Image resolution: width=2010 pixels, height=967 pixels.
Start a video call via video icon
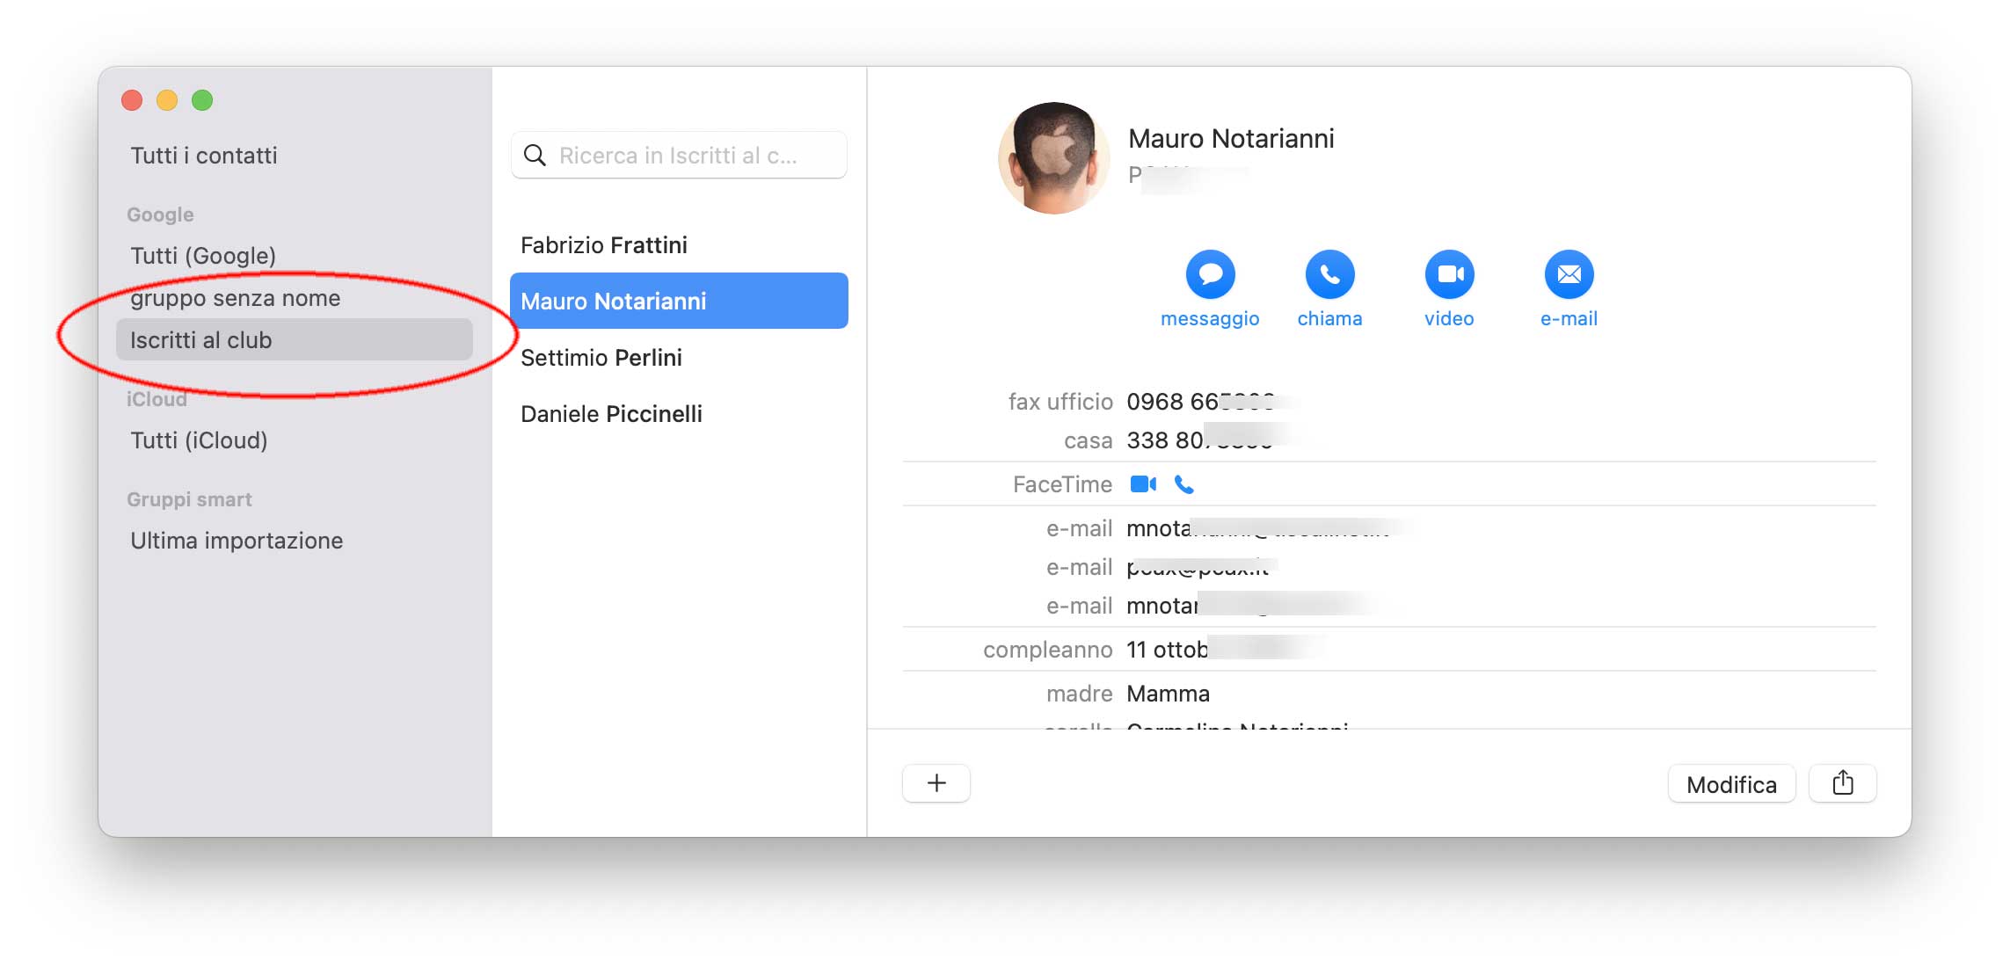[x=1449, y=274]
